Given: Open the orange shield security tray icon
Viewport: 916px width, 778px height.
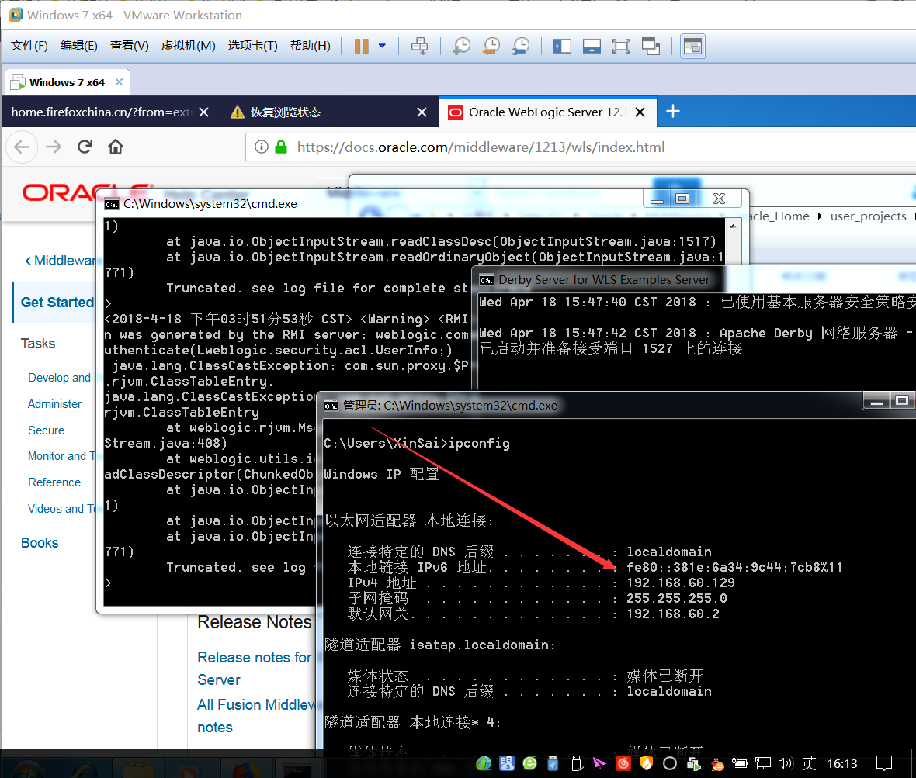Looking at the screenshot, I should (x=646, y=763).
